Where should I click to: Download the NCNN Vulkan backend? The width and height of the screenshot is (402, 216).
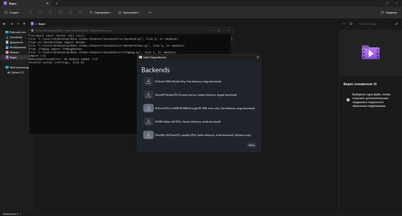click(148, 122)
